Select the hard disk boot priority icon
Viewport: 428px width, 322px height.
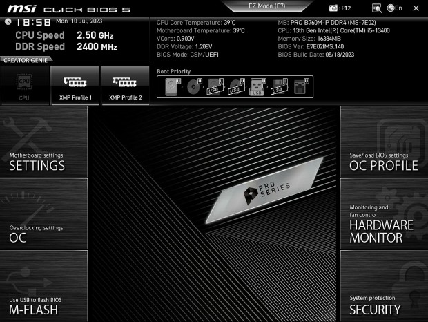173,86
